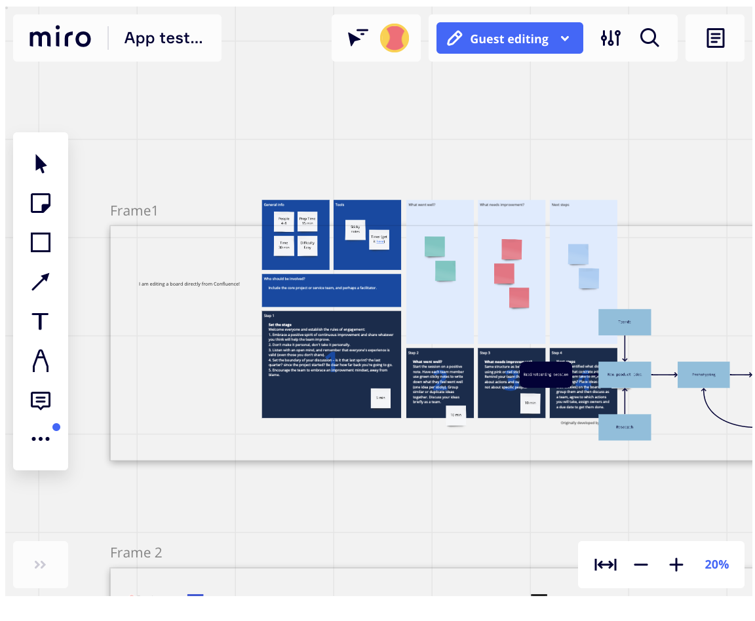Open the Pen drawing tool
Image resolution: width=755 pixels, height=621 pixels.
pyautogui.click(x=41, y=360)
